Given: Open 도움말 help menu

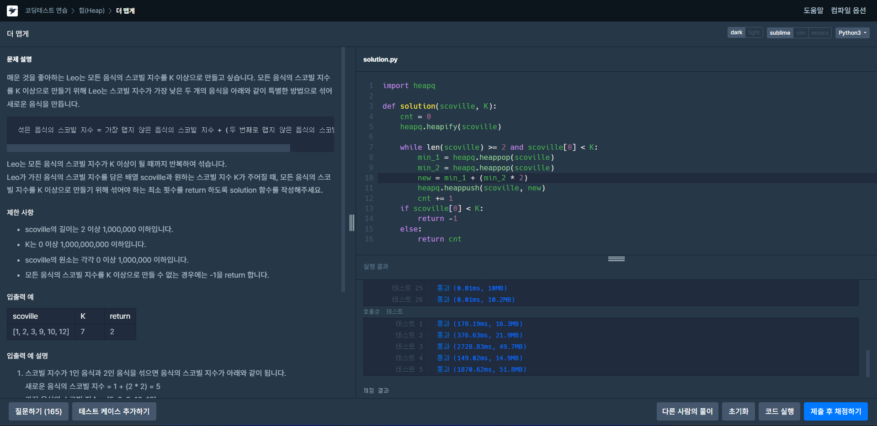Looking at the screenshot, I should point(813,11).
